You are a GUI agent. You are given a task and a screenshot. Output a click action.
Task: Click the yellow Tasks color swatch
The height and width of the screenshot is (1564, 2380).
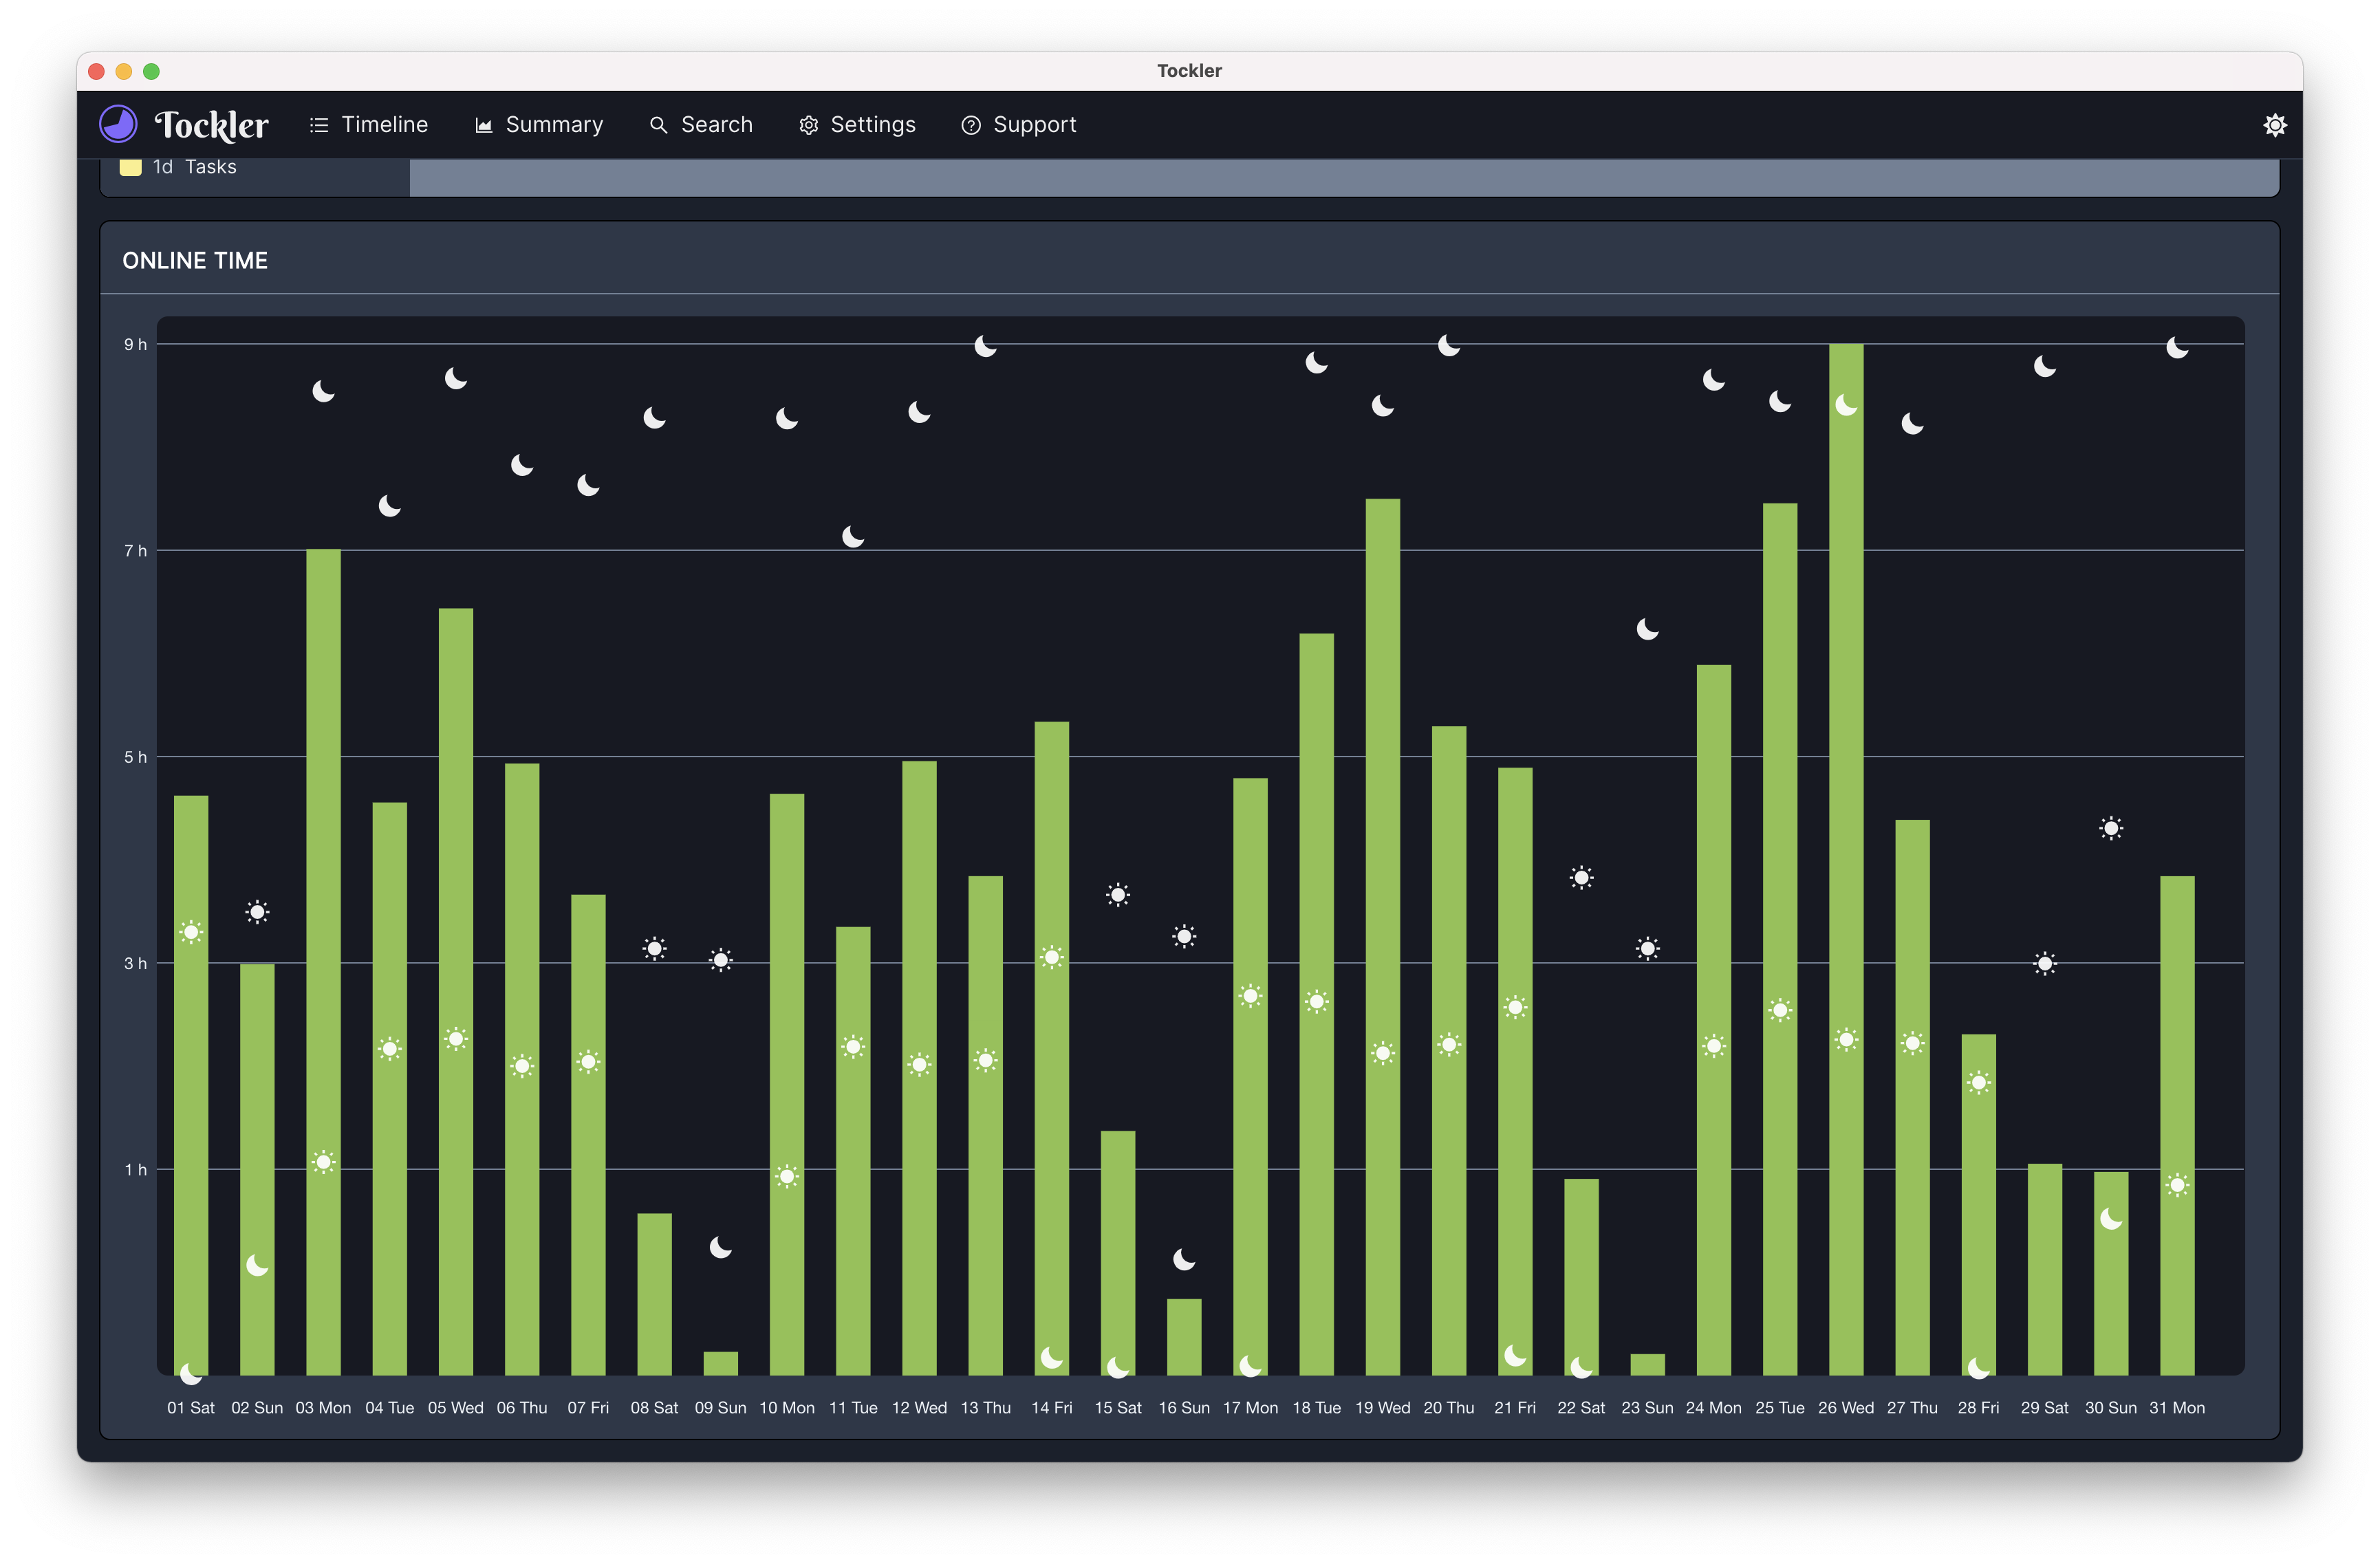pos(130,167)
